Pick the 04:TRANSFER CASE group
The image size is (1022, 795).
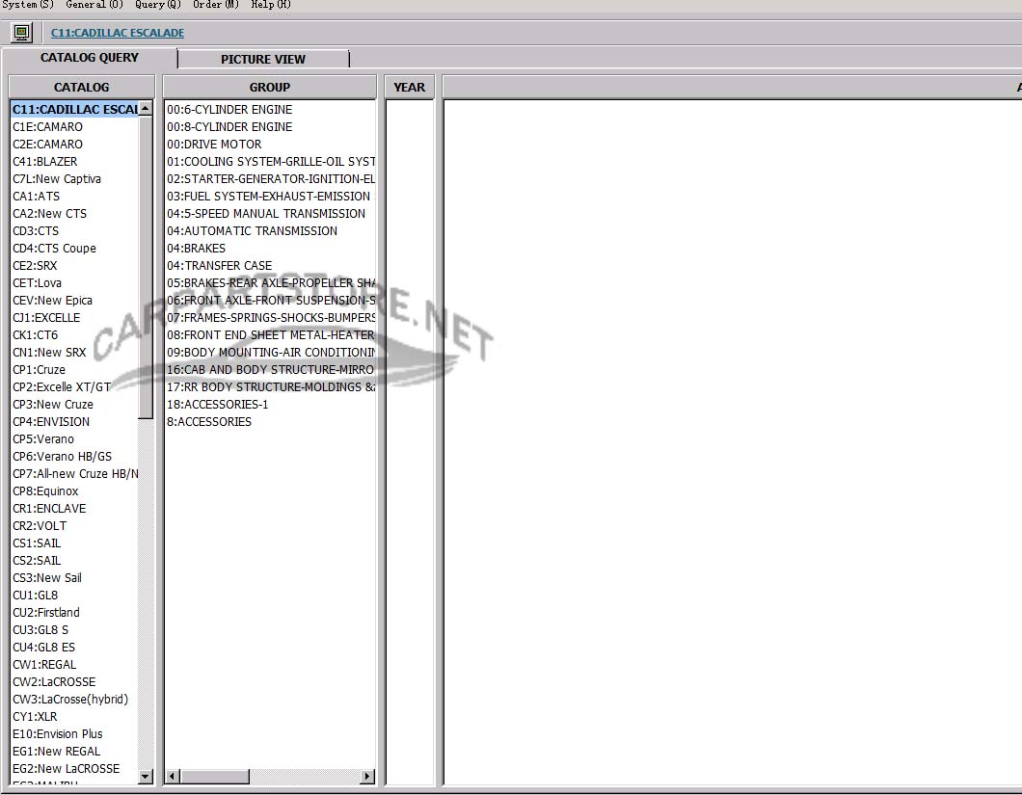point(220,266)
